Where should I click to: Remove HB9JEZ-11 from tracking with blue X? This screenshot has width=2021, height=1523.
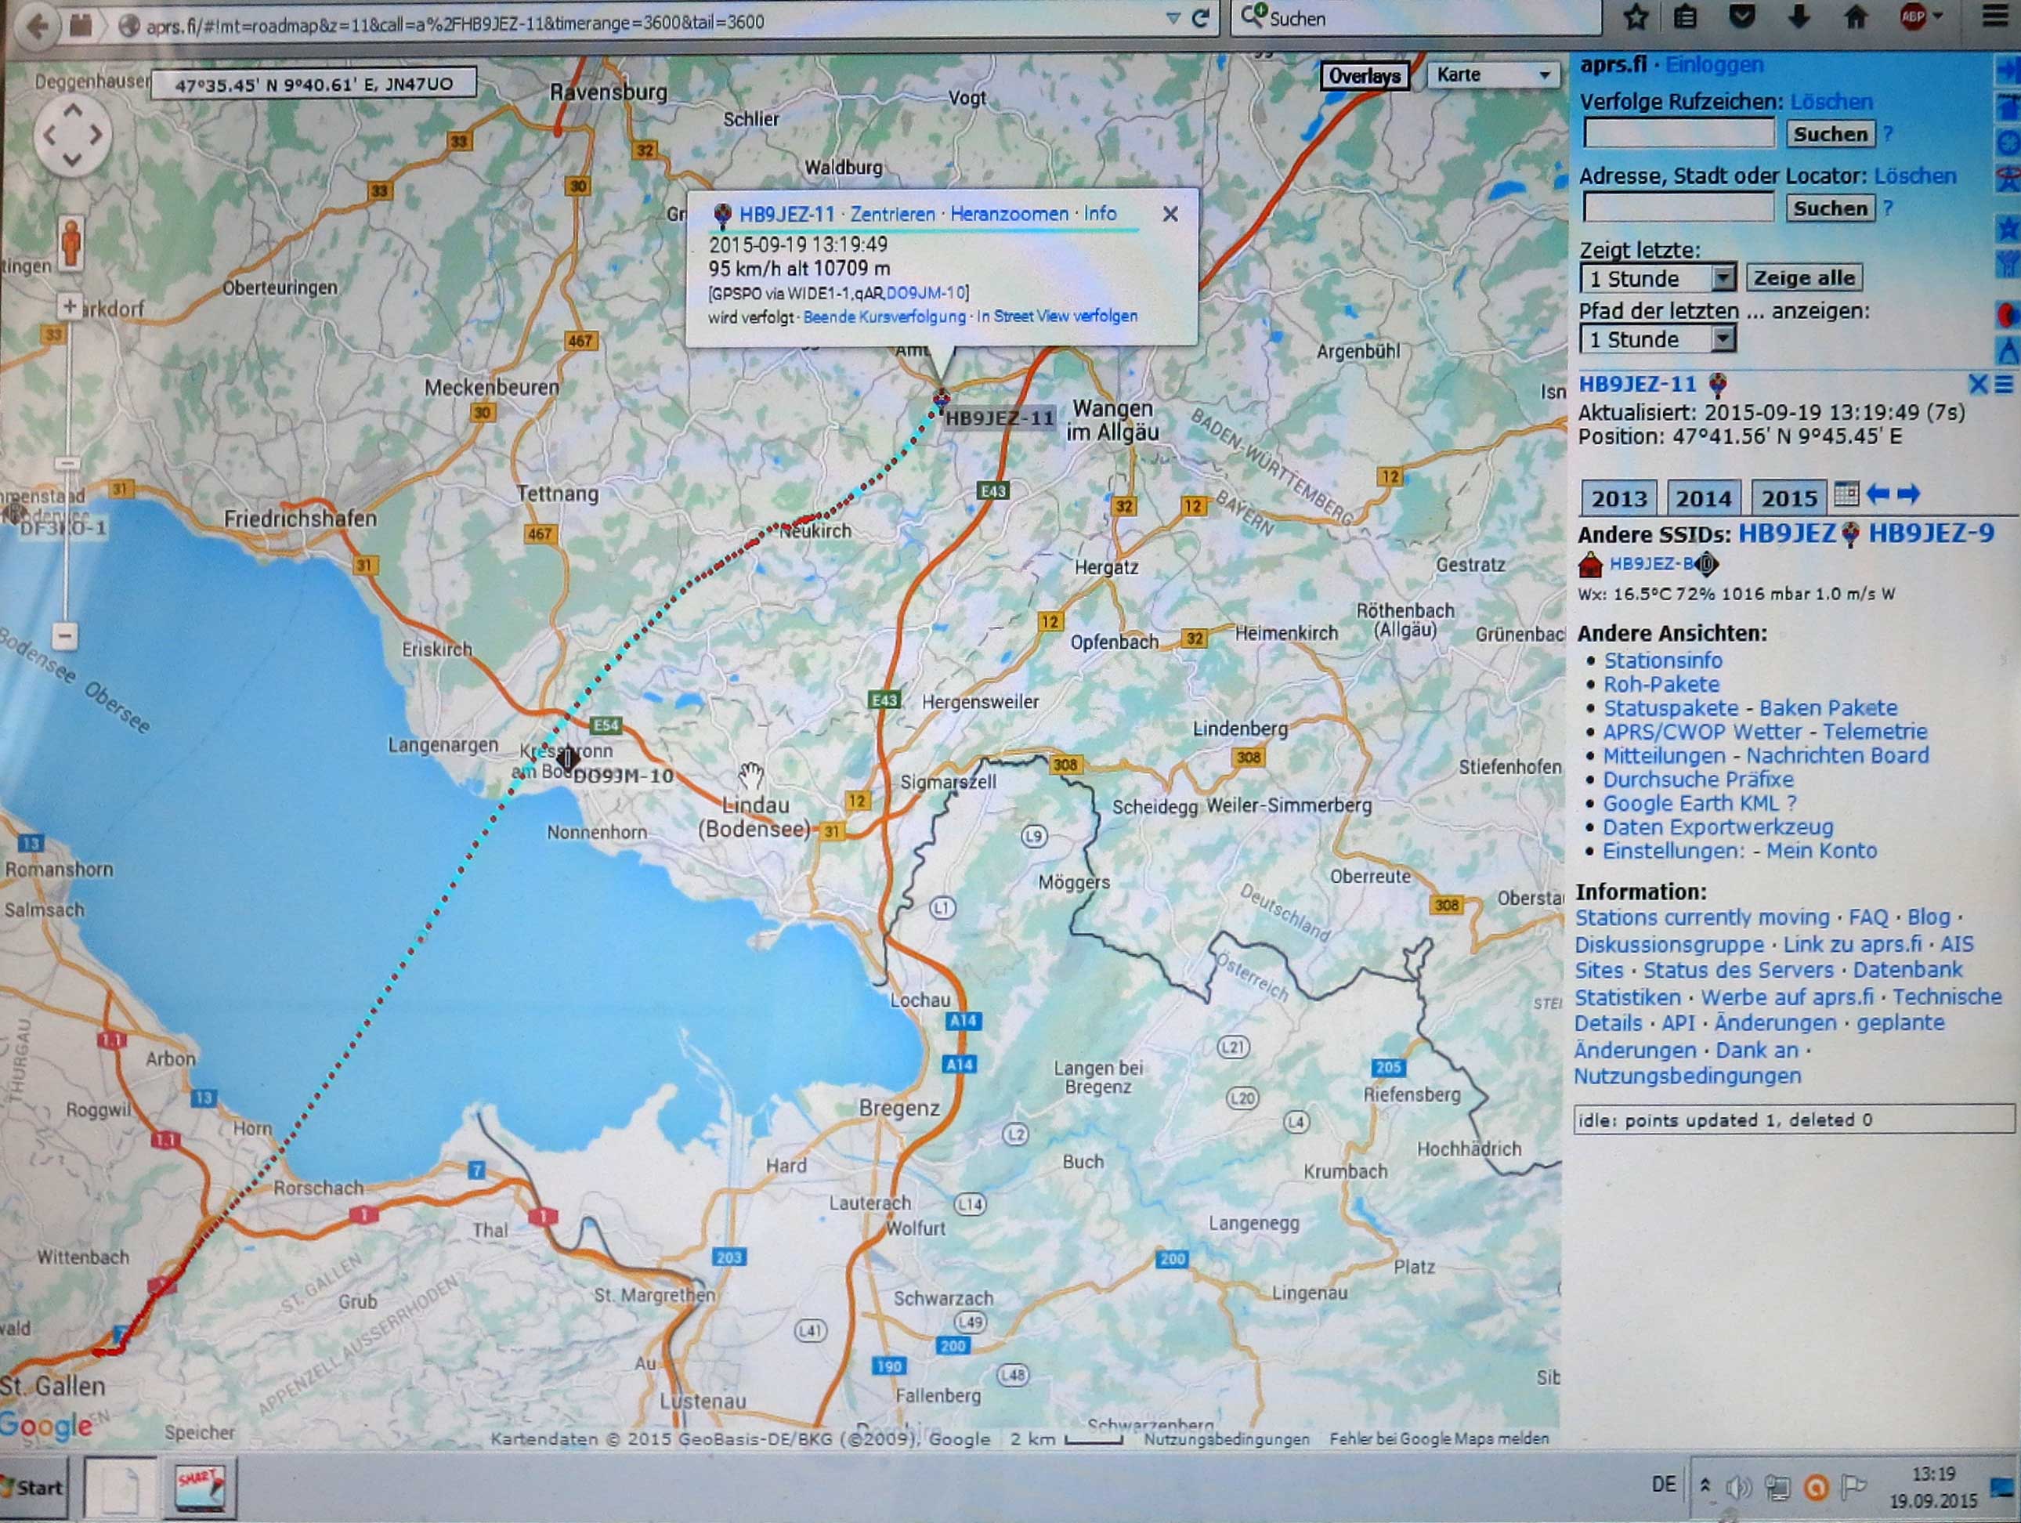(x=1978, y=385)
